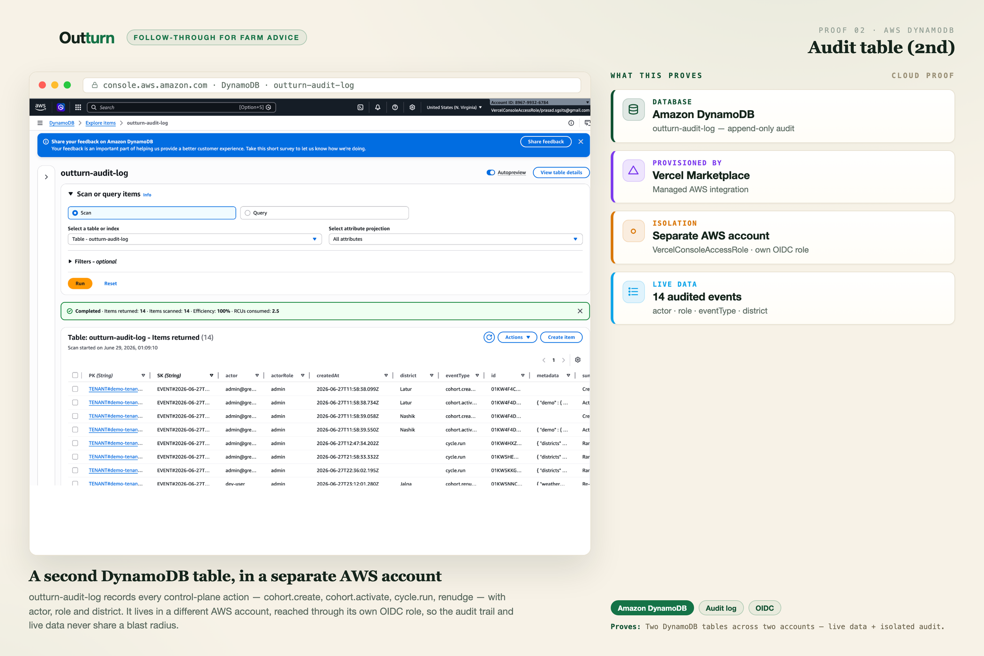Check row with createdAt 11:58:38.099Z
The image size is (984, 656).
point(75,389)
